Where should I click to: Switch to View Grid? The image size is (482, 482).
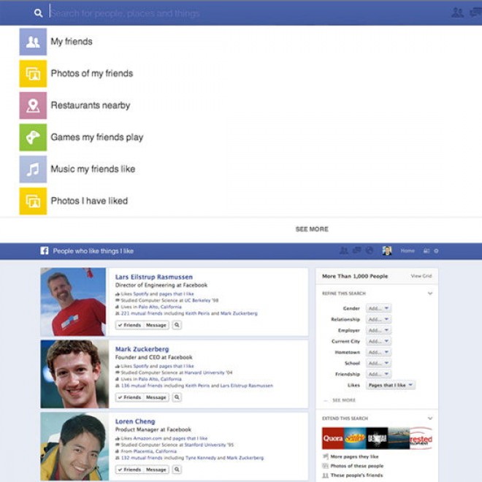[x=421, y=276]
